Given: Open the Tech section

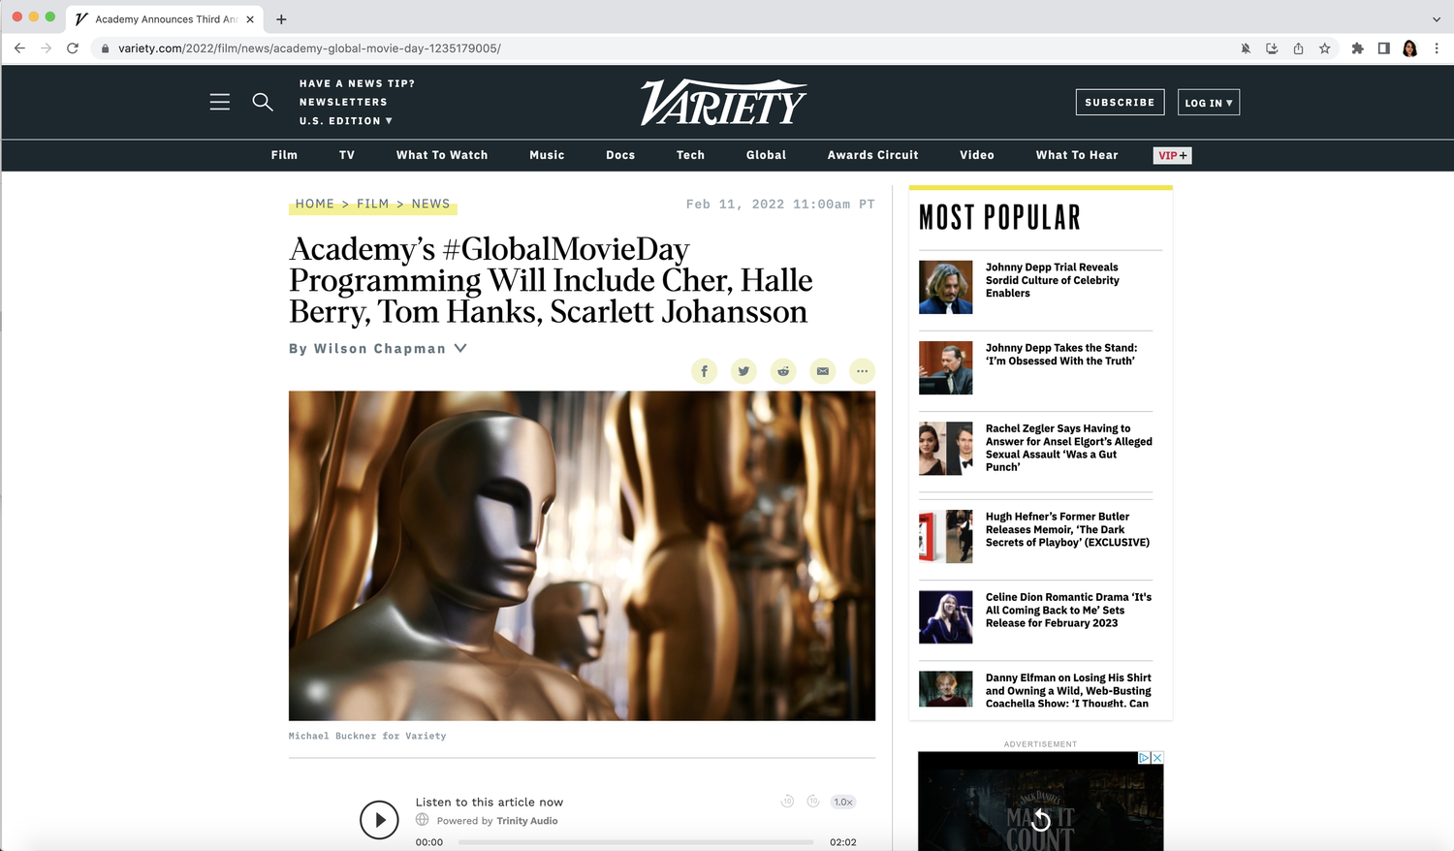Looking at the screenshot, I should (x=690, y=155).
